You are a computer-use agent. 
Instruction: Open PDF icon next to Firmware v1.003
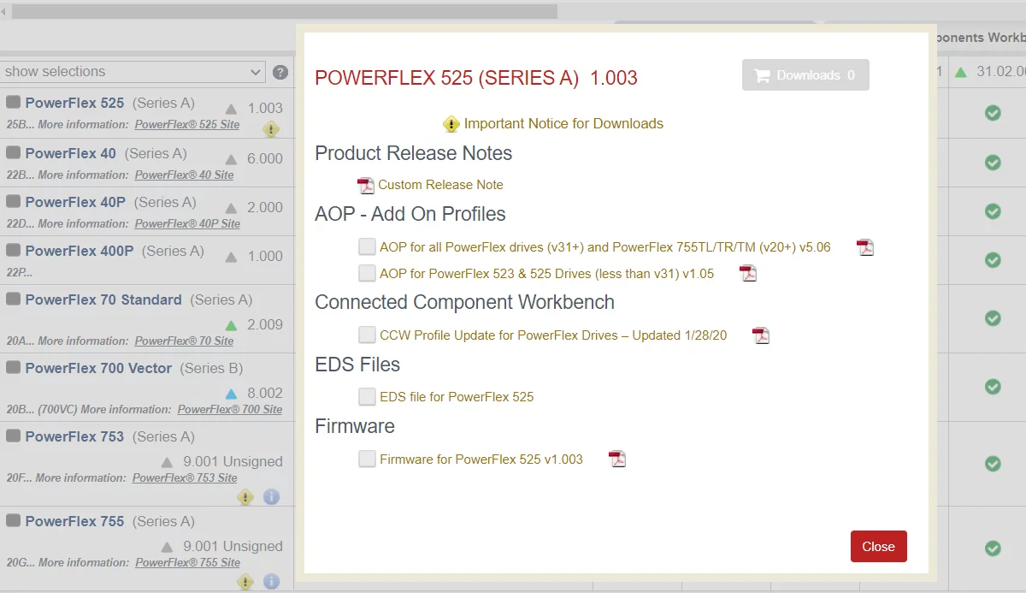(617, 460)
